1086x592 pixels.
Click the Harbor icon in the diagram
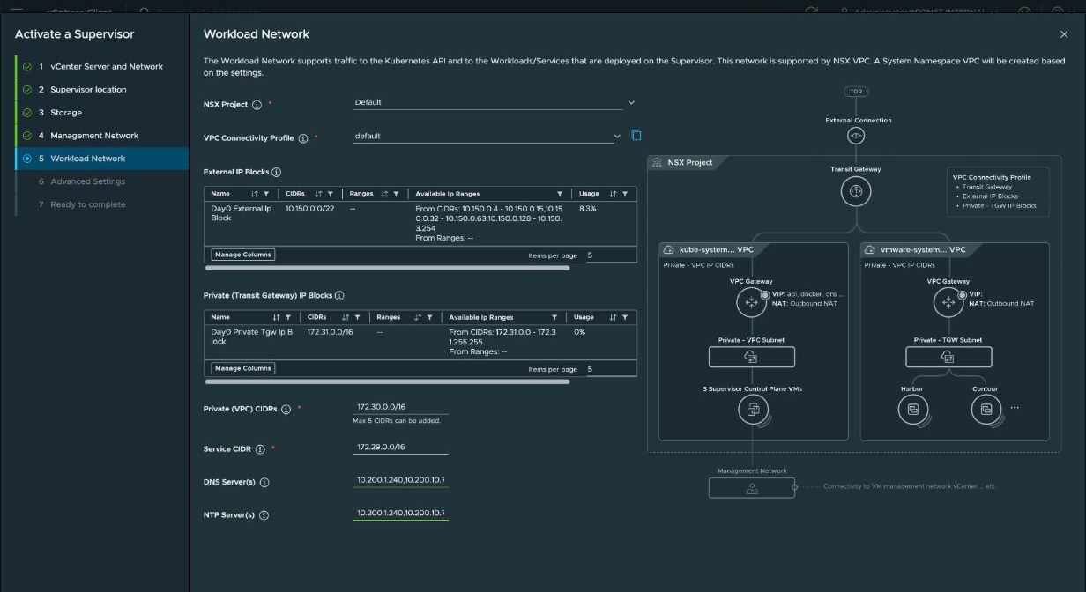point(913,409)
